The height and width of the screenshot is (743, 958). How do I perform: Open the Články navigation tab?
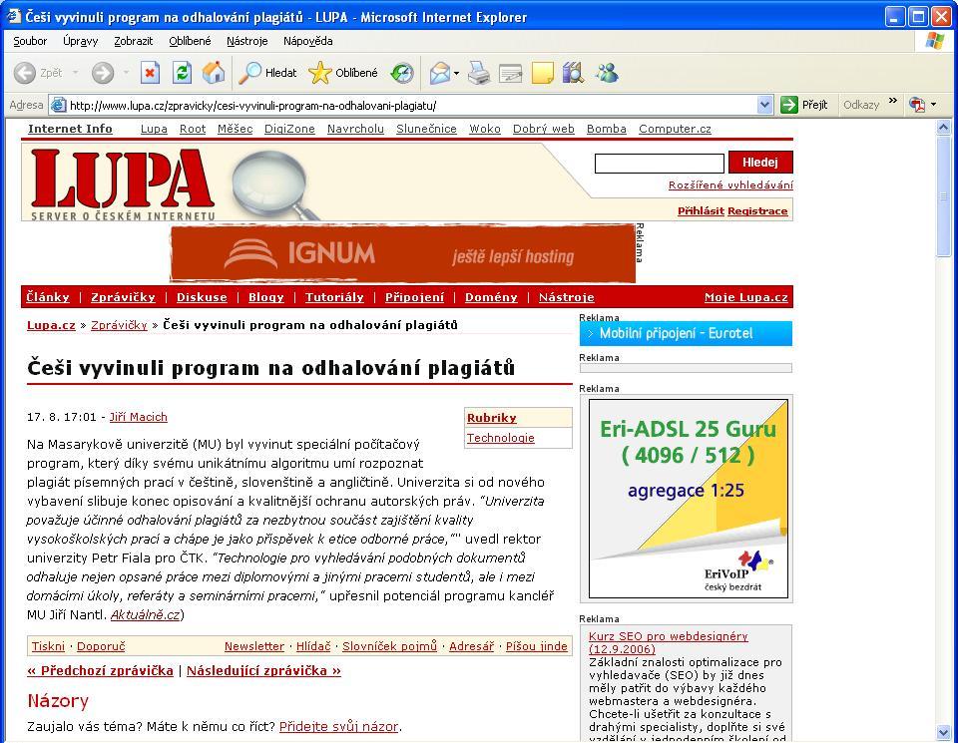(x=48, y=297)
